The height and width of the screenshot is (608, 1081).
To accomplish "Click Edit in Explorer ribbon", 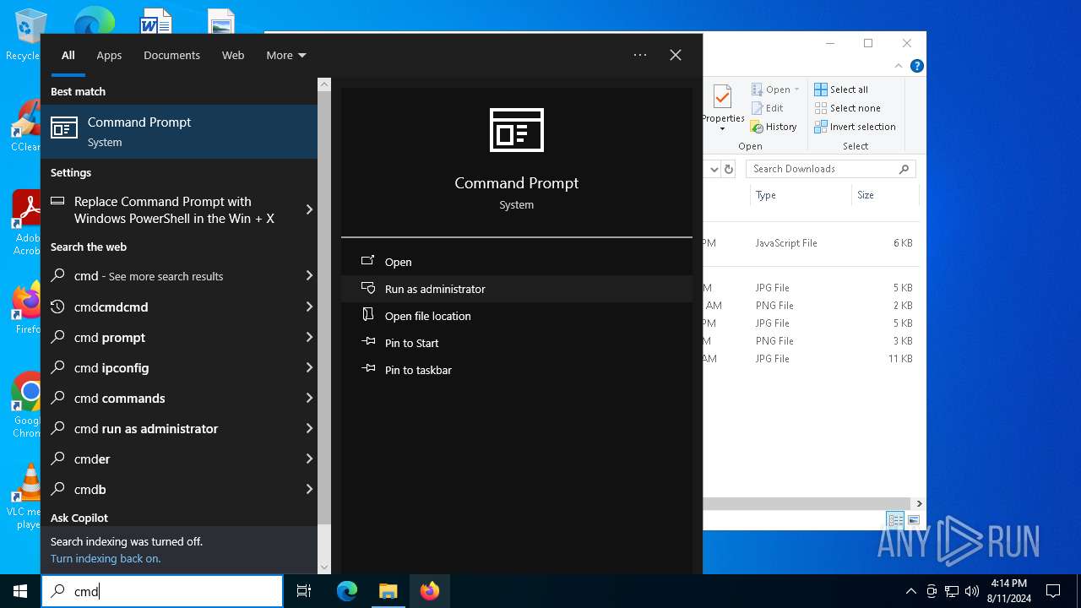I will [767, 108].
